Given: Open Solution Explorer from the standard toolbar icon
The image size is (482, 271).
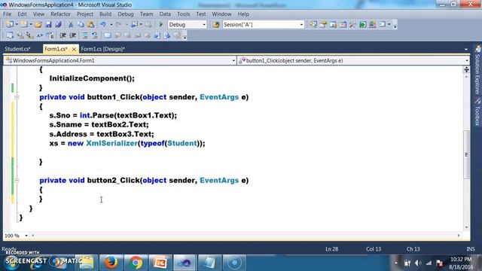Looking at the screenshot, I should (x=313, y=25).
